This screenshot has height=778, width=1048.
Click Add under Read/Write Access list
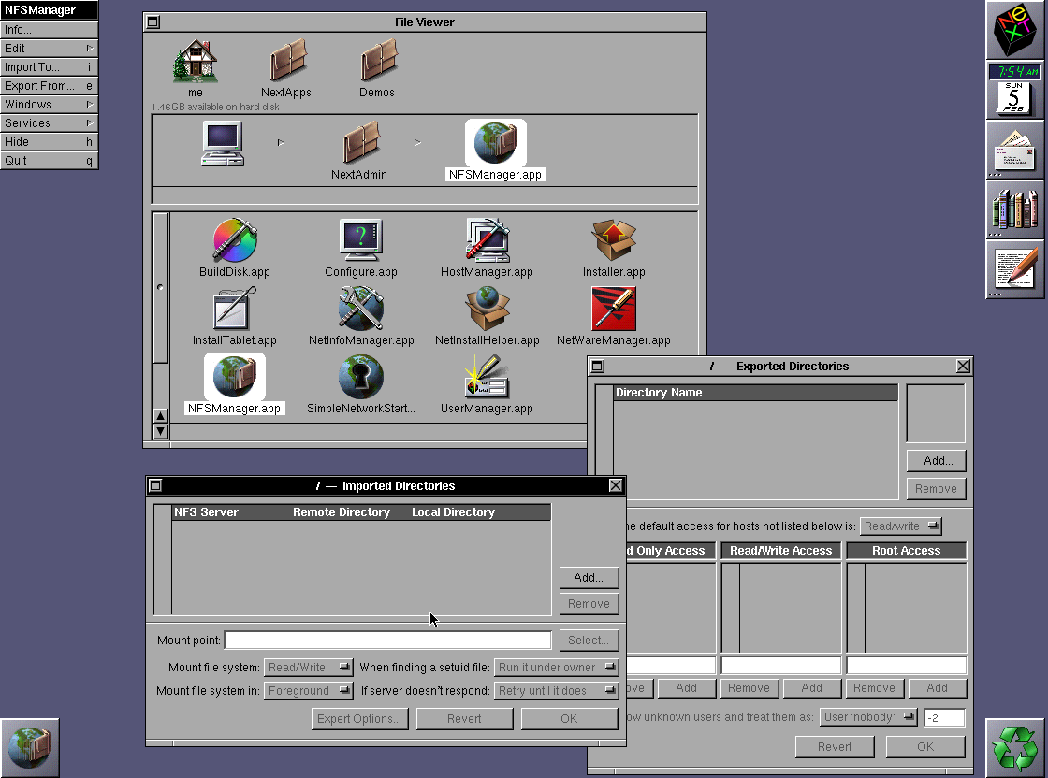[x=812, y=688]
